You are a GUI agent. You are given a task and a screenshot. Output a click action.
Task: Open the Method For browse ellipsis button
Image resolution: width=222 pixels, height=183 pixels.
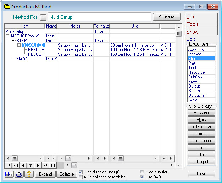(43, 18)
